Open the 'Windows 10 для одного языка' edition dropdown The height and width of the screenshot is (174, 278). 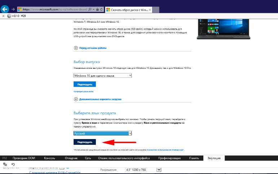[102, 76]
